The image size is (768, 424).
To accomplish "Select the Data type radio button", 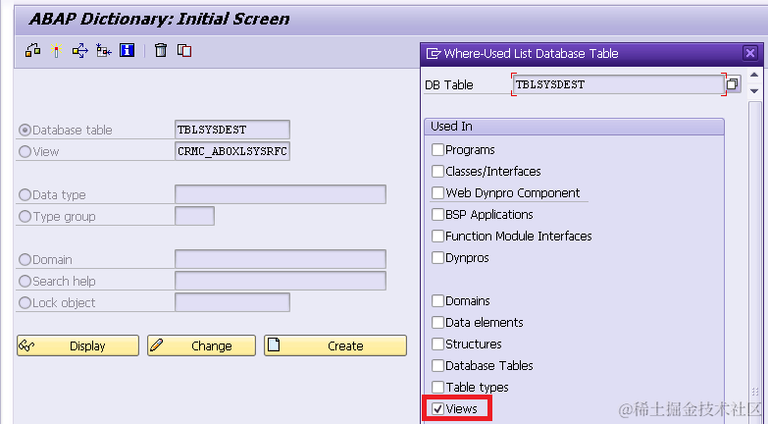I will [25, 194].
